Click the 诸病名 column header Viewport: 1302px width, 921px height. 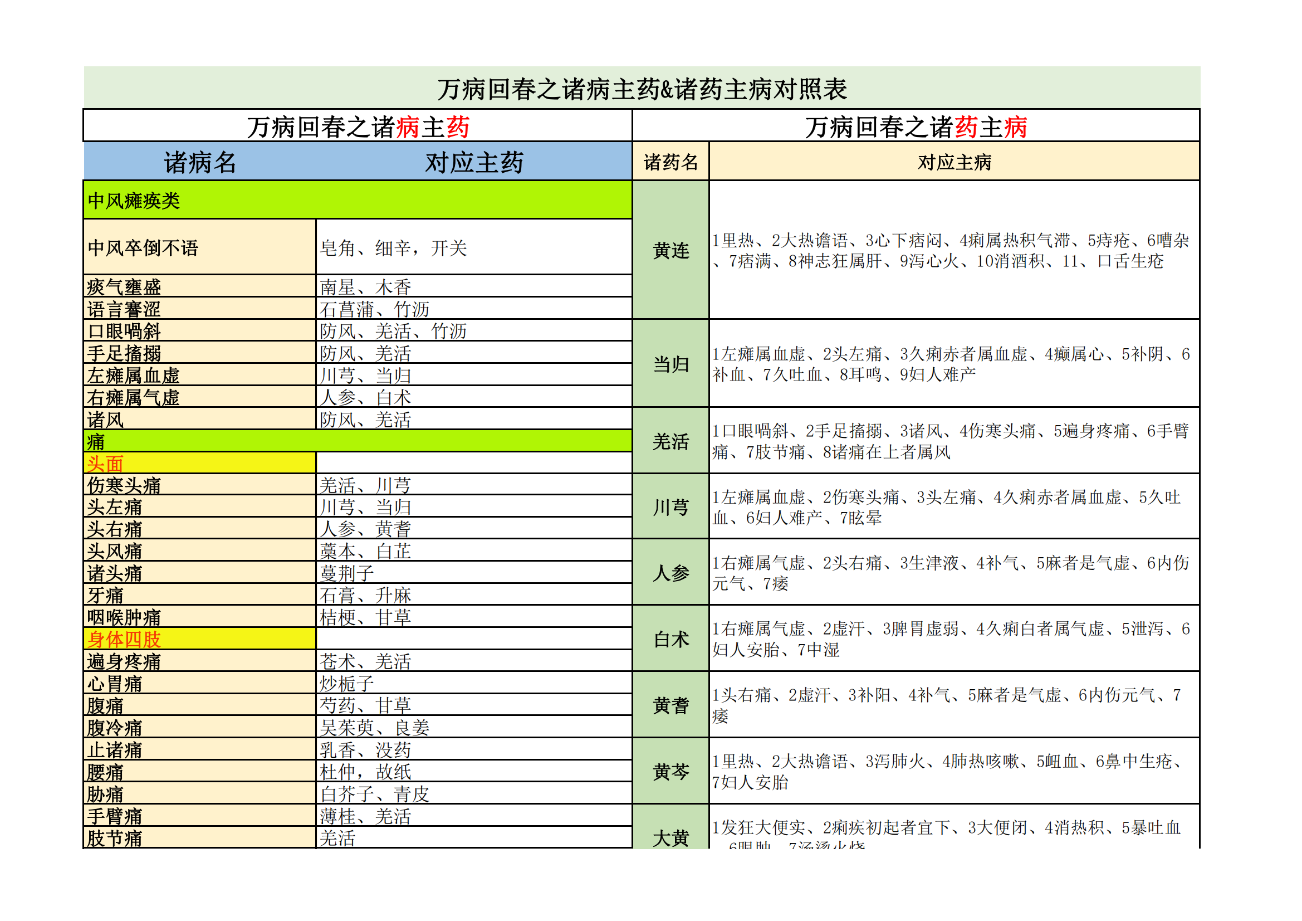[199, 162]
